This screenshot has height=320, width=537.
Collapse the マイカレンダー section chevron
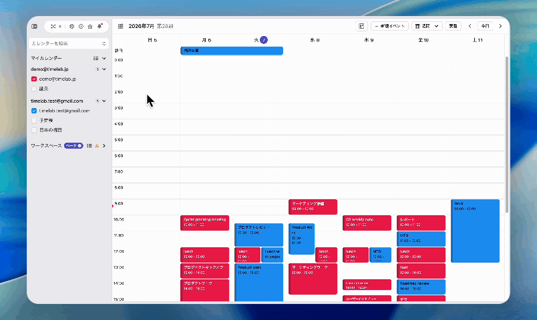point(104,59)
